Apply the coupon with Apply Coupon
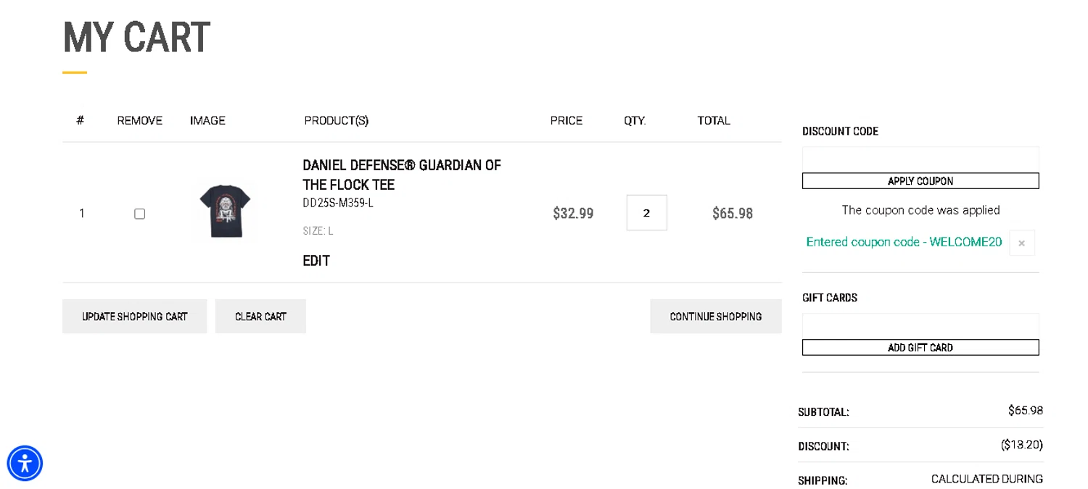Image resolution: width=1088 pixels, height=489 pixels. click(x=920, y=181)
